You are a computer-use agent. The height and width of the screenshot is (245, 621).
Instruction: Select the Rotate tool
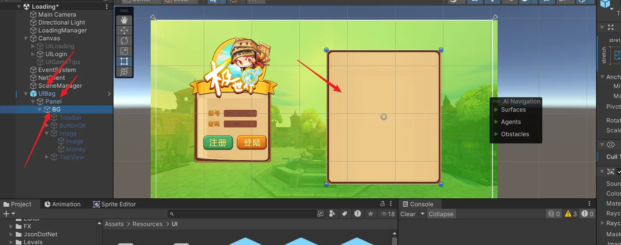coord(124,41)
